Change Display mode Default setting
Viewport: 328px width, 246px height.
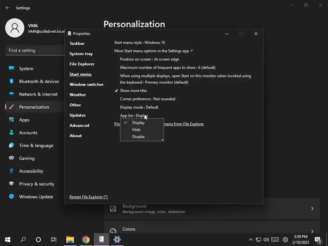click(139, 107)
